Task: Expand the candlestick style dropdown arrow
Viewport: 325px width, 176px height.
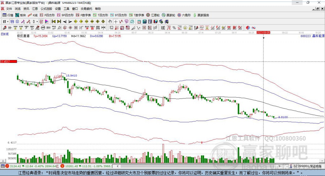Action: [x=37, y=22]
